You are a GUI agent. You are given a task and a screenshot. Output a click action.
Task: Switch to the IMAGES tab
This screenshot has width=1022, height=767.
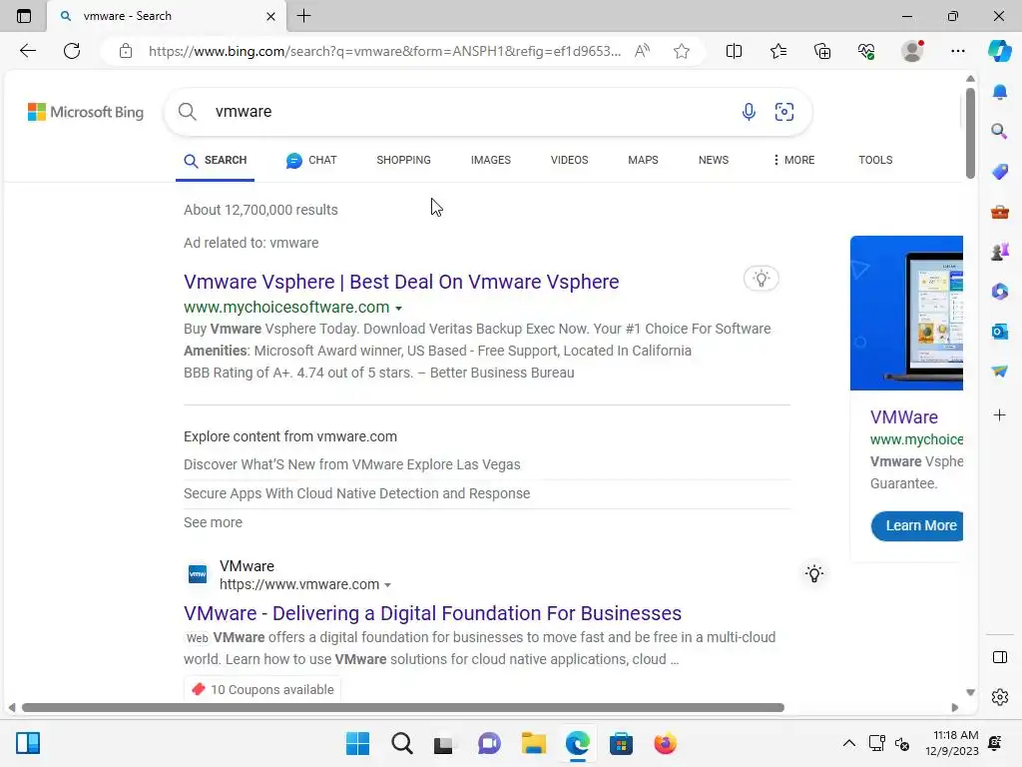(x=491, y=161)
